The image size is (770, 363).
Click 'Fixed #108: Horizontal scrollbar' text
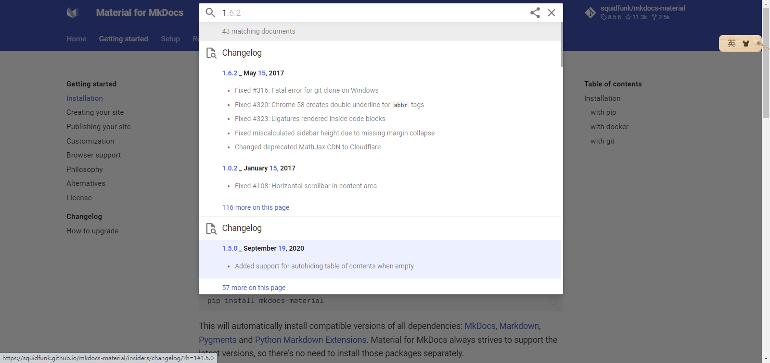(x=306, y=186)
